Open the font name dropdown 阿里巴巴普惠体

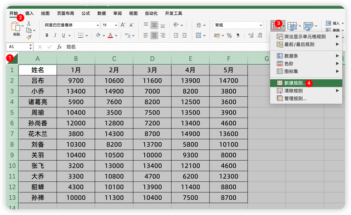pos(71,25)
